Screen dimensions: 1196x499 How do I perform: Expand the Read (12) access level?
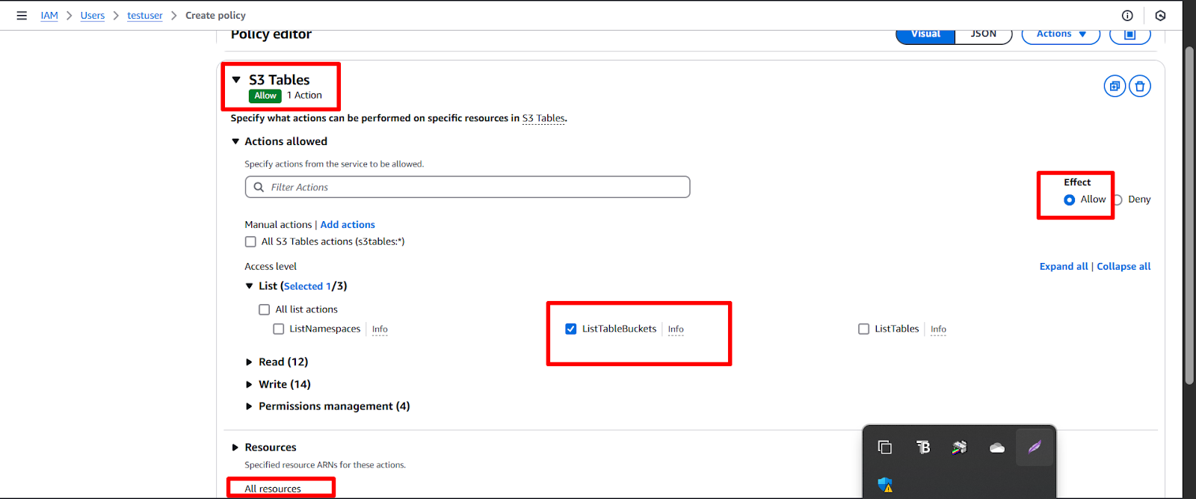click(x=250, y=362)
